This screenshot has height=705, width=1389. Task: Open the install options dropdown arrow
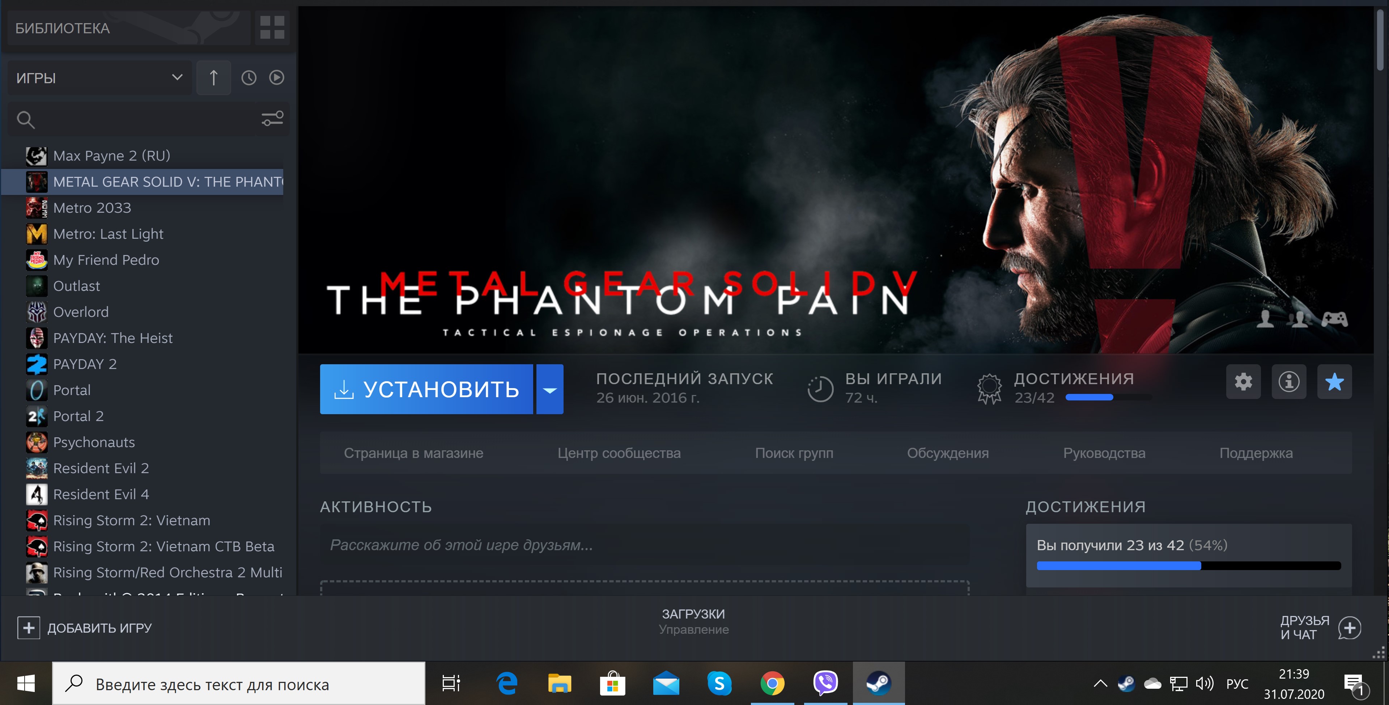(549, 390)
